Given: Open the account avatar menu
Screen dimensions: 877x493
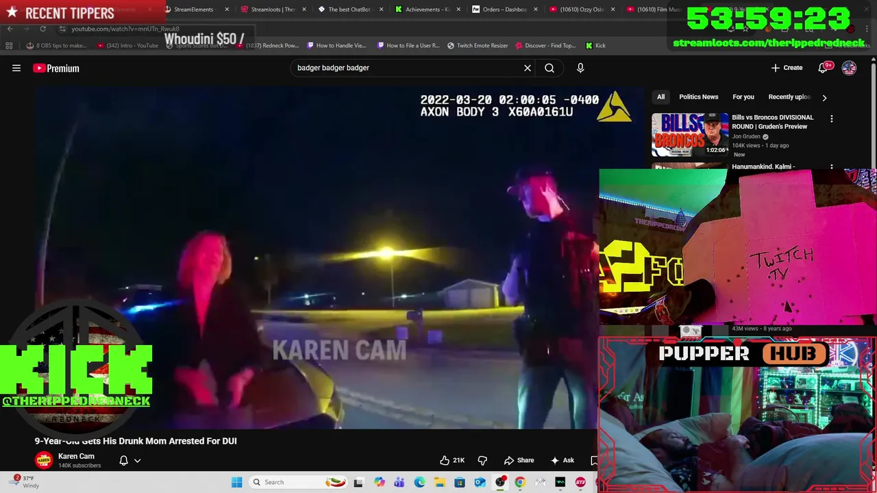Looking at the screenshot, I should click(x=849, y=68).
